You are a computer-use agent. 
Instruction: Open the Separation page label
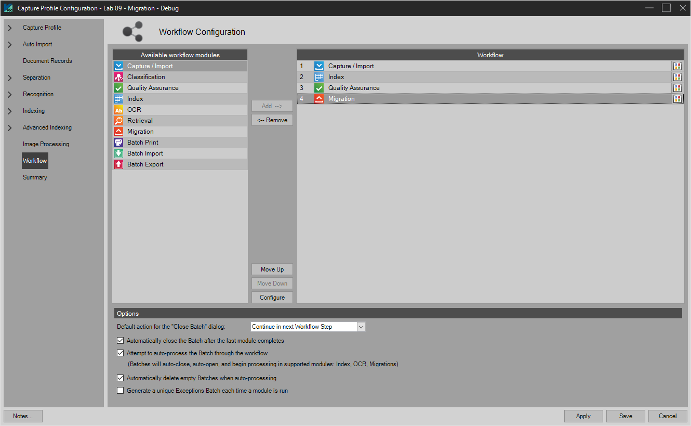point(36,78)
